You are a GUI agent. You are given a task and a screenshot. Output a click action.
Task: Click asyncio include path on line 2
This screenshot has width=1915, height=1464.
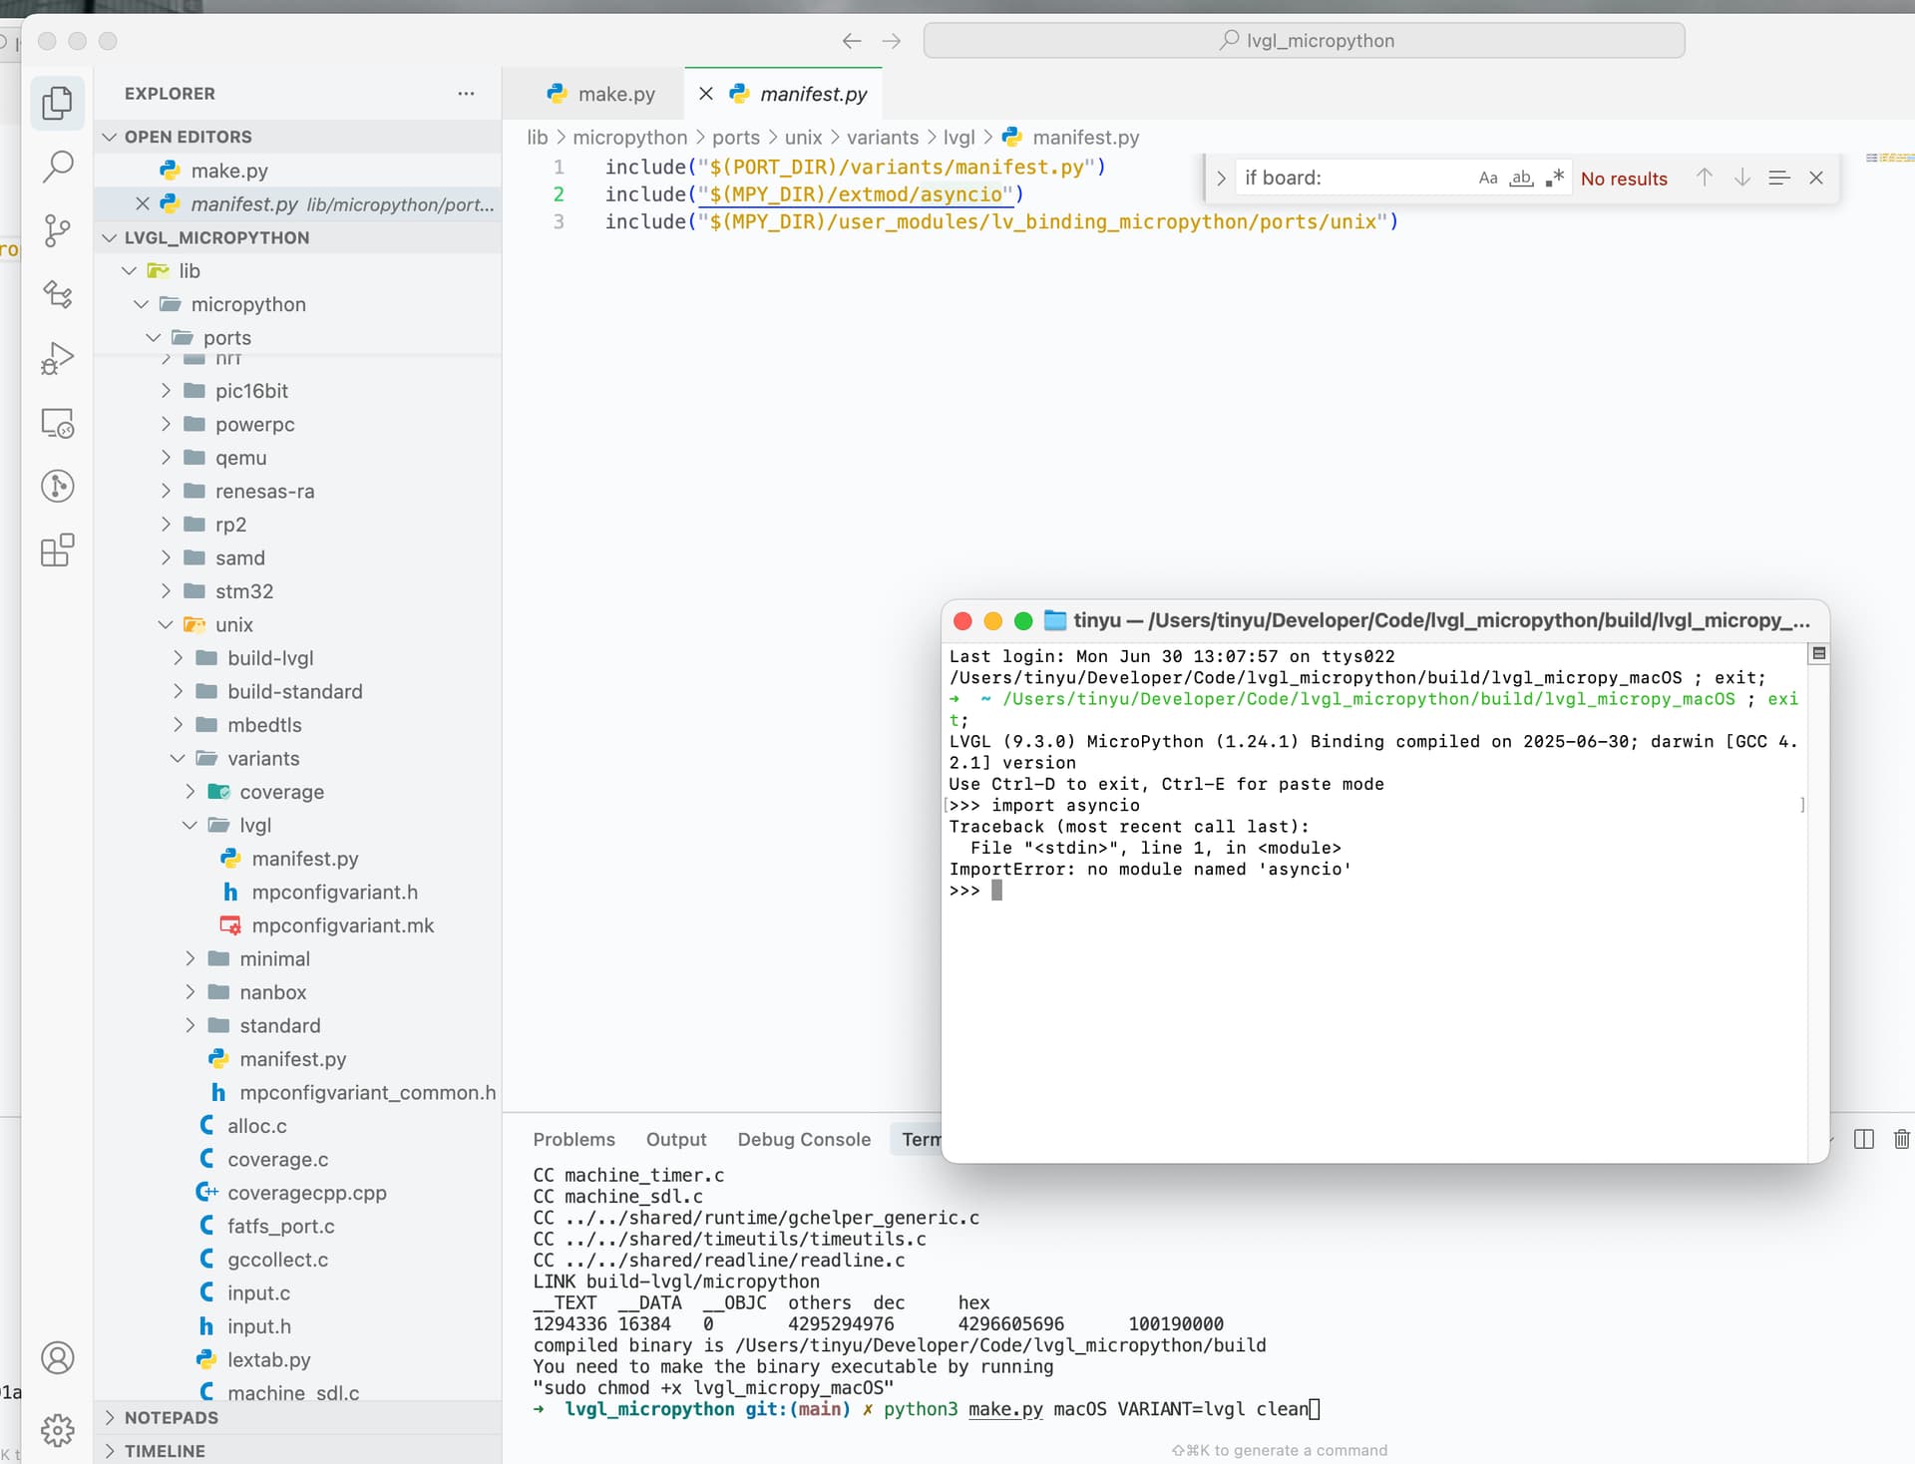point(855,194)
